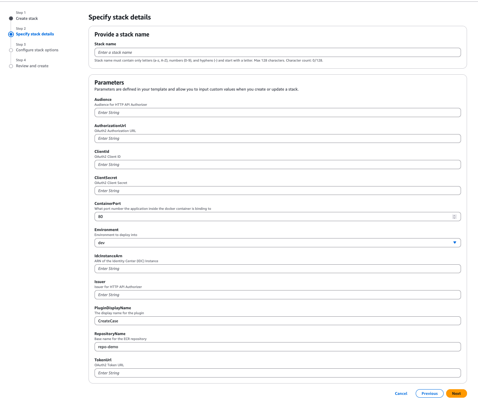
Task: Click the ContainerPort number stepper control
Action: [x=454, y=216]
